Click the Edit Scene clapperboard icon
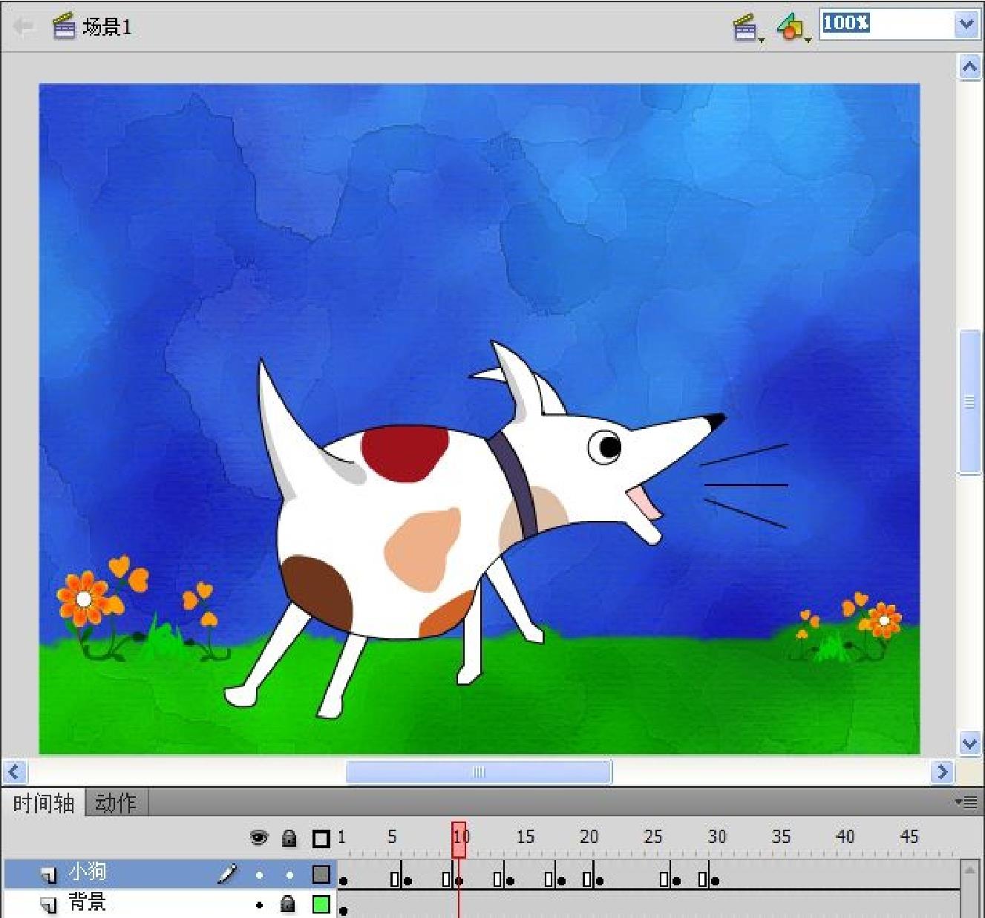The image size is (985, 918). [746, 28]
